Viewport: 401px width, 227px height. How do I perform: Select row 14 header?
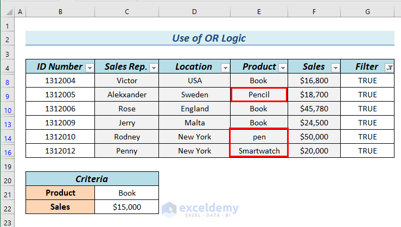pyautogui.click(x=8, y=137)
